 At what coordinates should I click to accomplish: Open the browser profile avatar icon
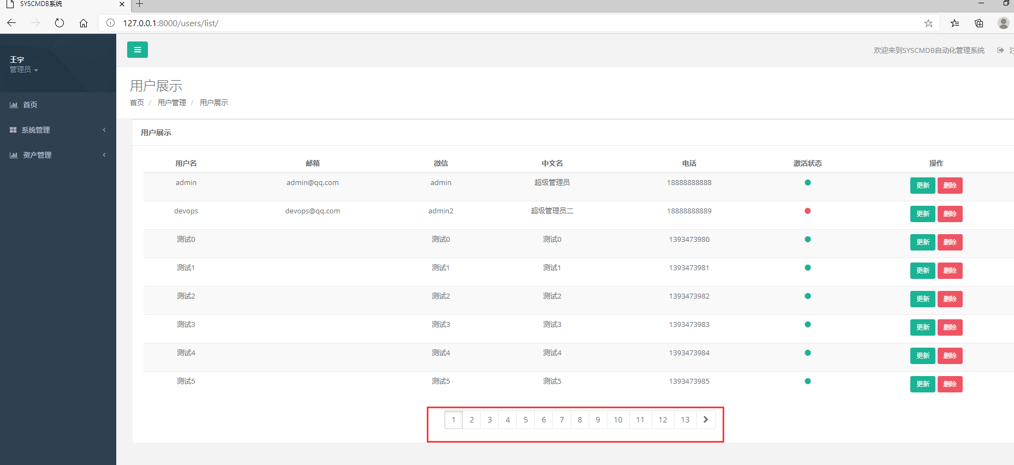[x=1003, y=23]
